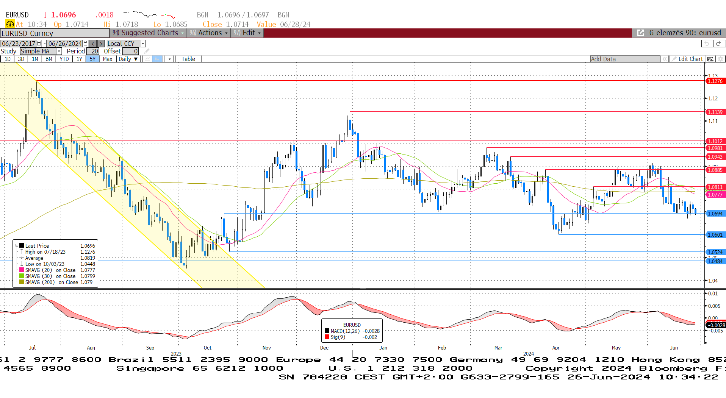Click the start date field 06/23/2017

click(x=19, y=44)
